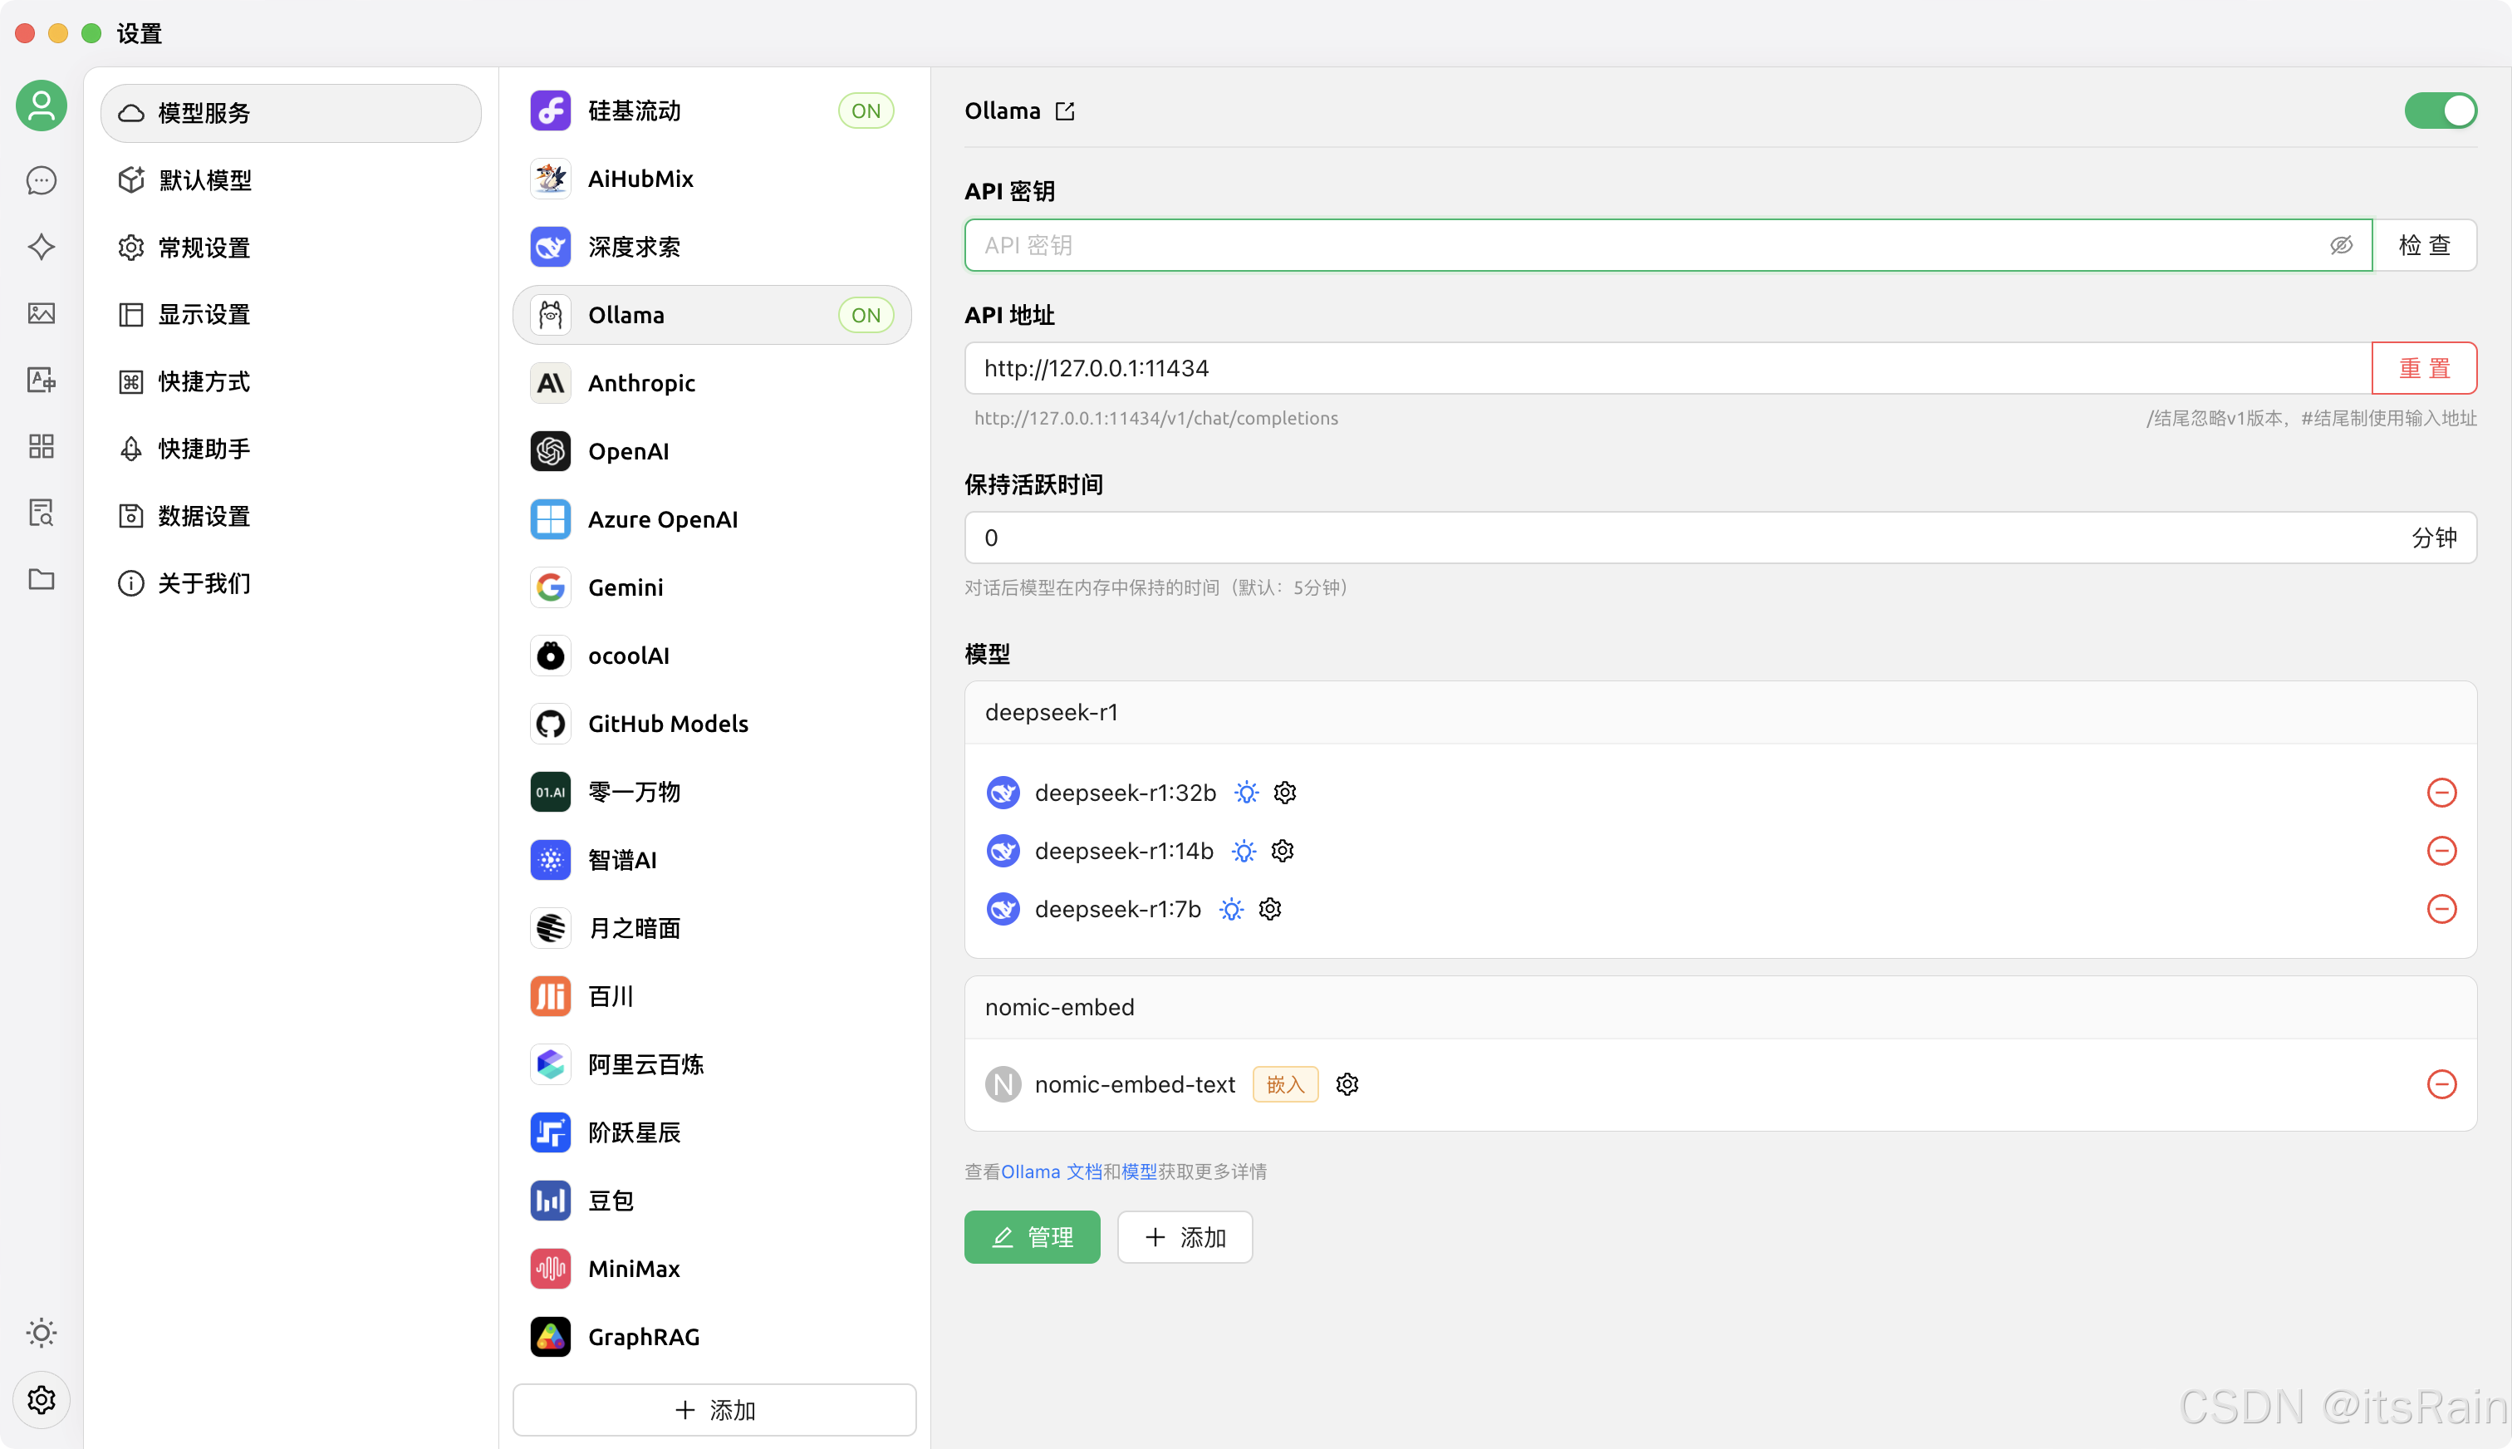Image resolution: width=2512 pixels, height=1449 pixels.
Task: Open settings gear for deepseek-r1:32b
Action: click(1285, 792)
